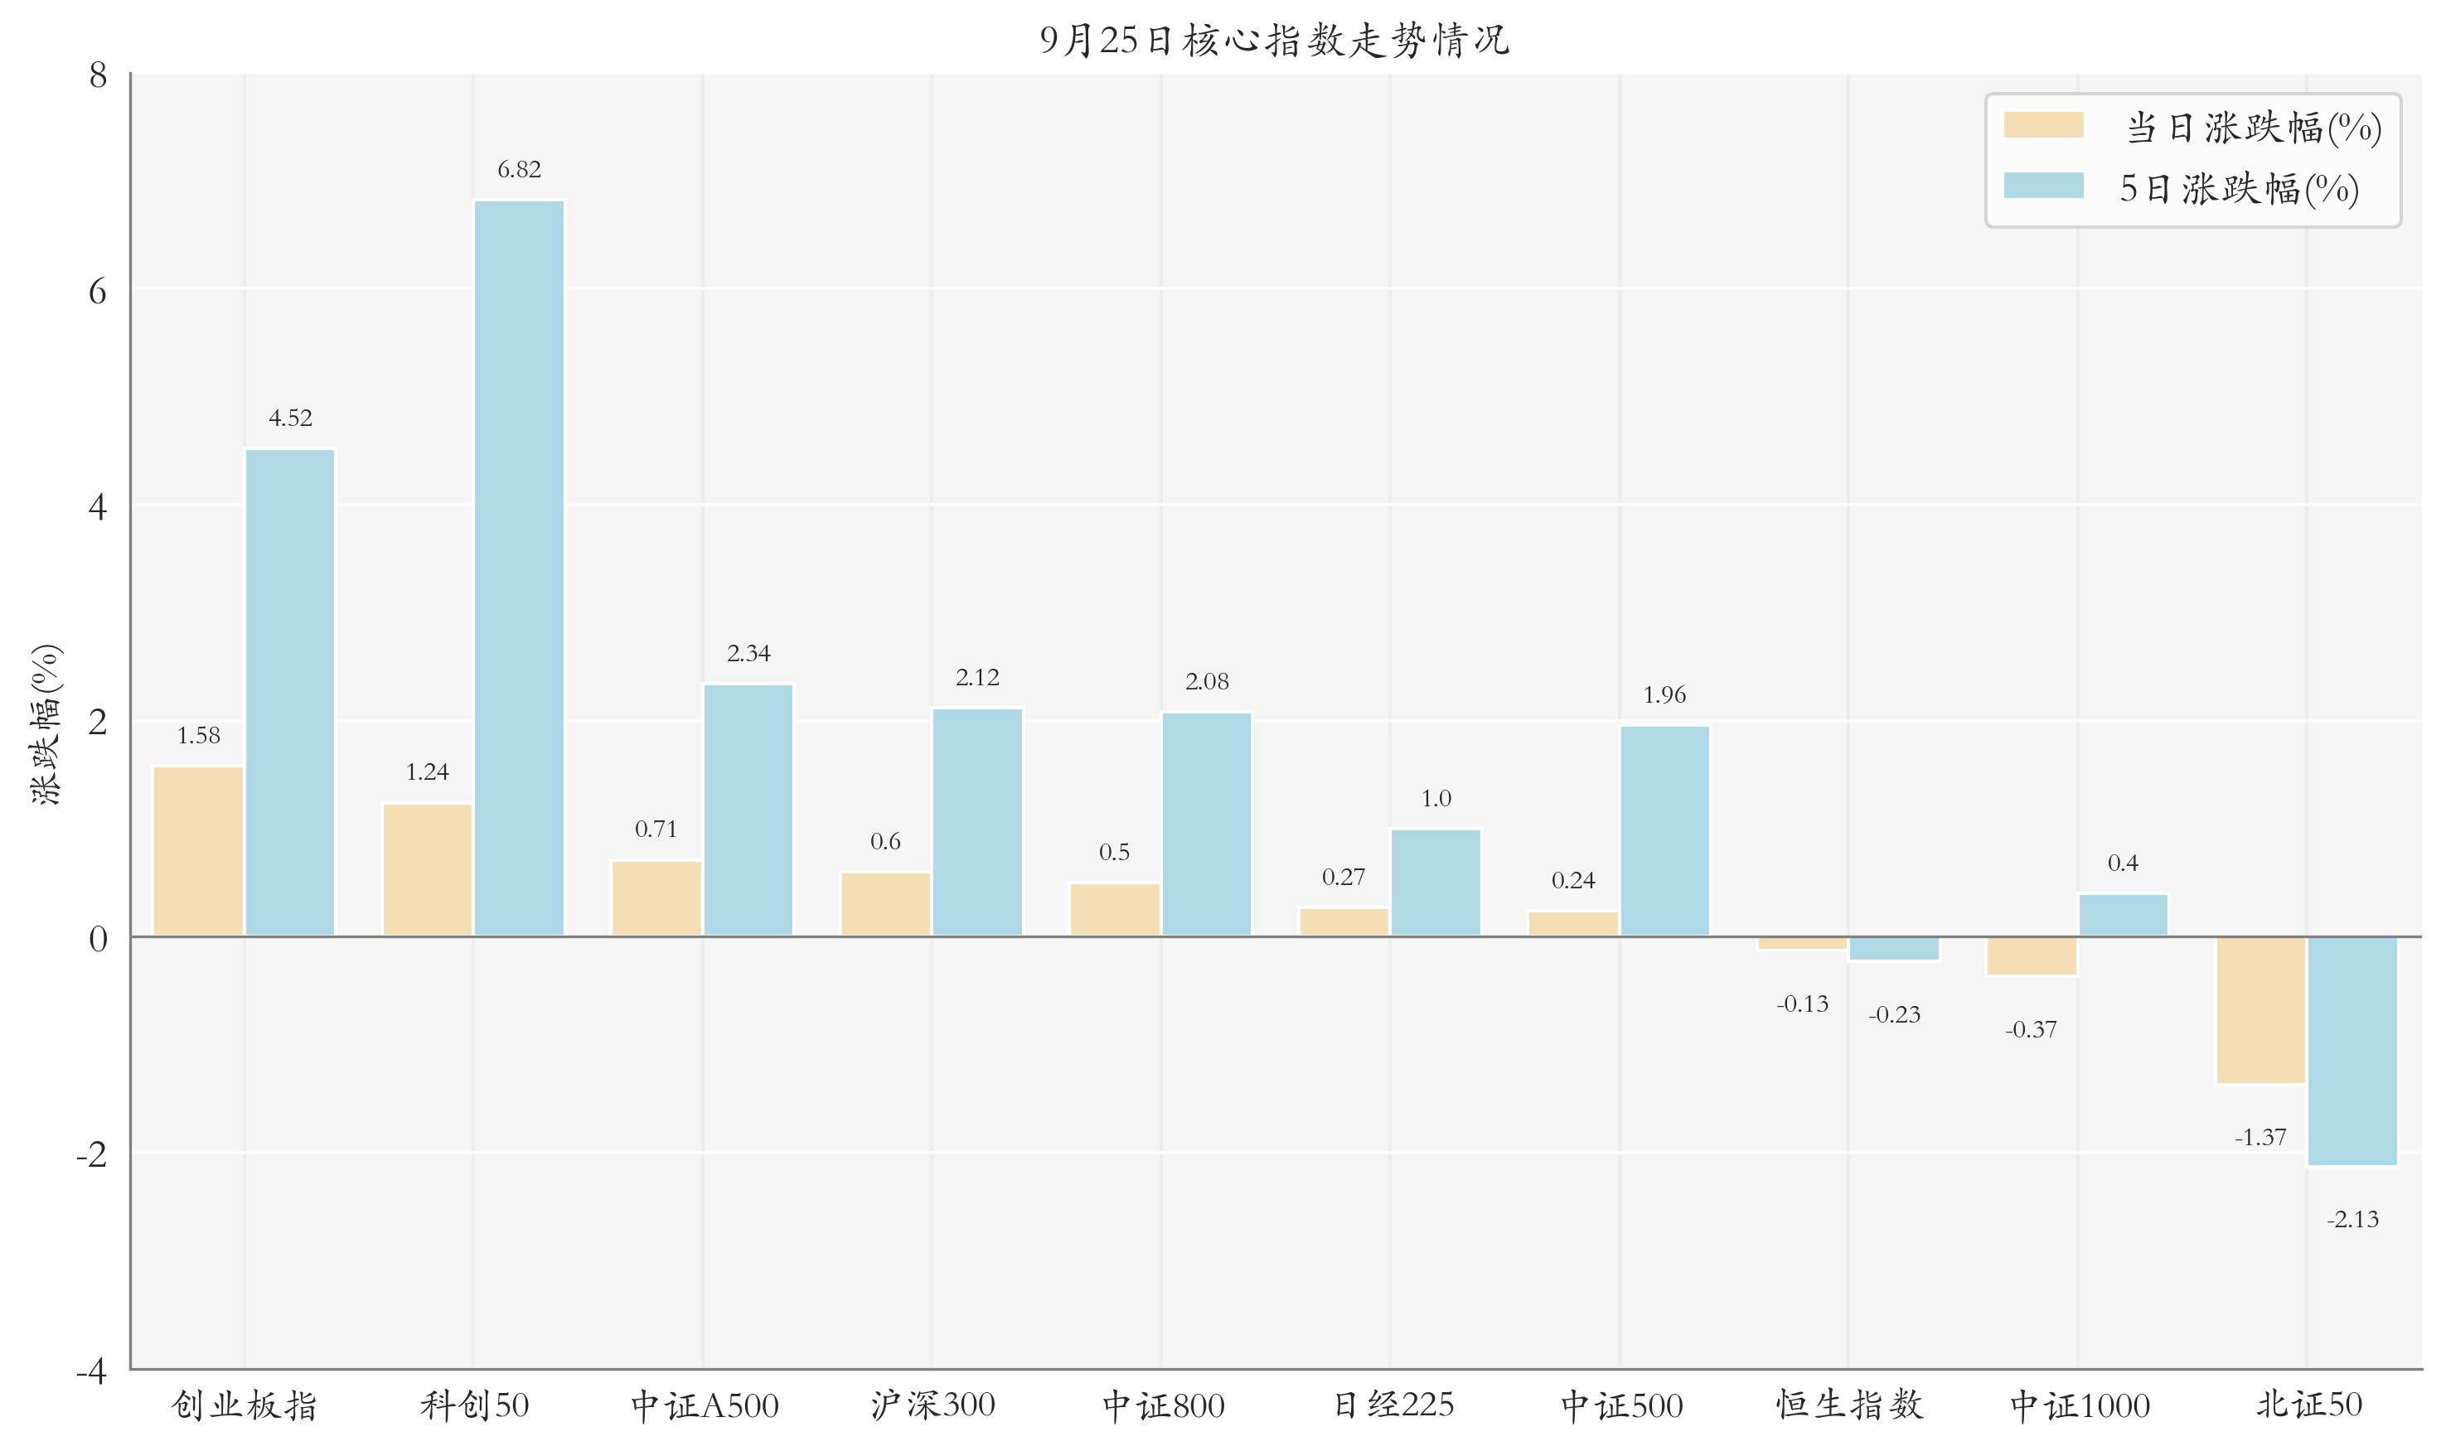Image resolution: width=2446 pixels, height=1451 pixels.
Task: Click the 中证500 blue bar labeled 1.96
Action: (x=1664, y=831)
